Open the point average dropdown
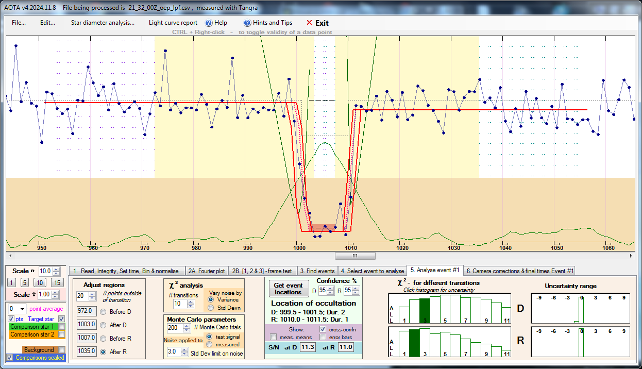Viewport: 642px width, 369px height. point(23,309)
